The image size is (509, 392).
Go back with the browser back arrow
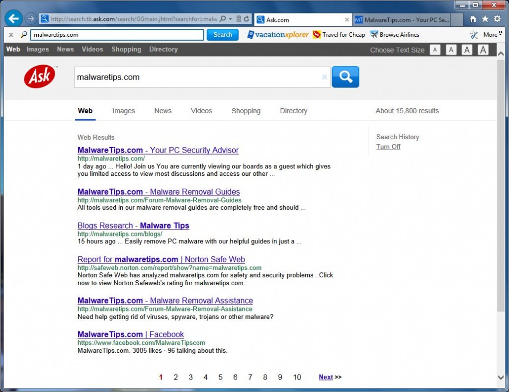(13, 18)
